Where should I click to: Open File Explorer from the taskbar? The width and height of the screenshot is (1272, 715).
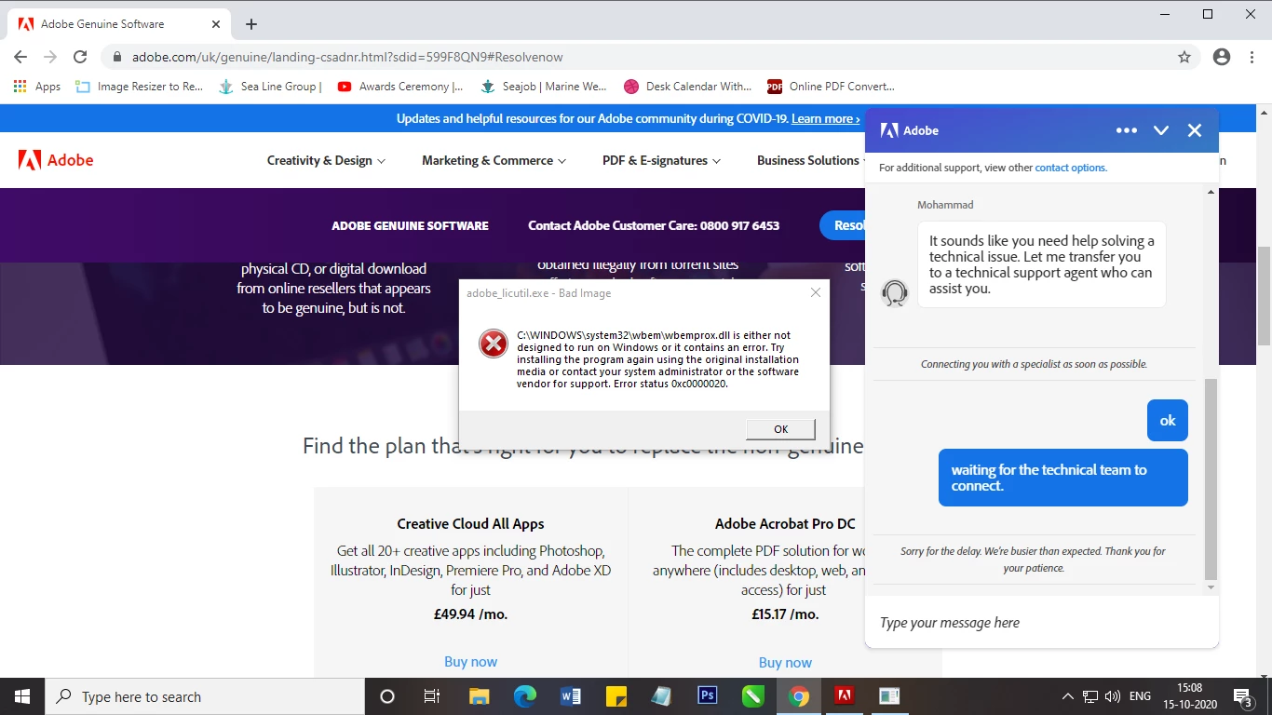[479, 696]
